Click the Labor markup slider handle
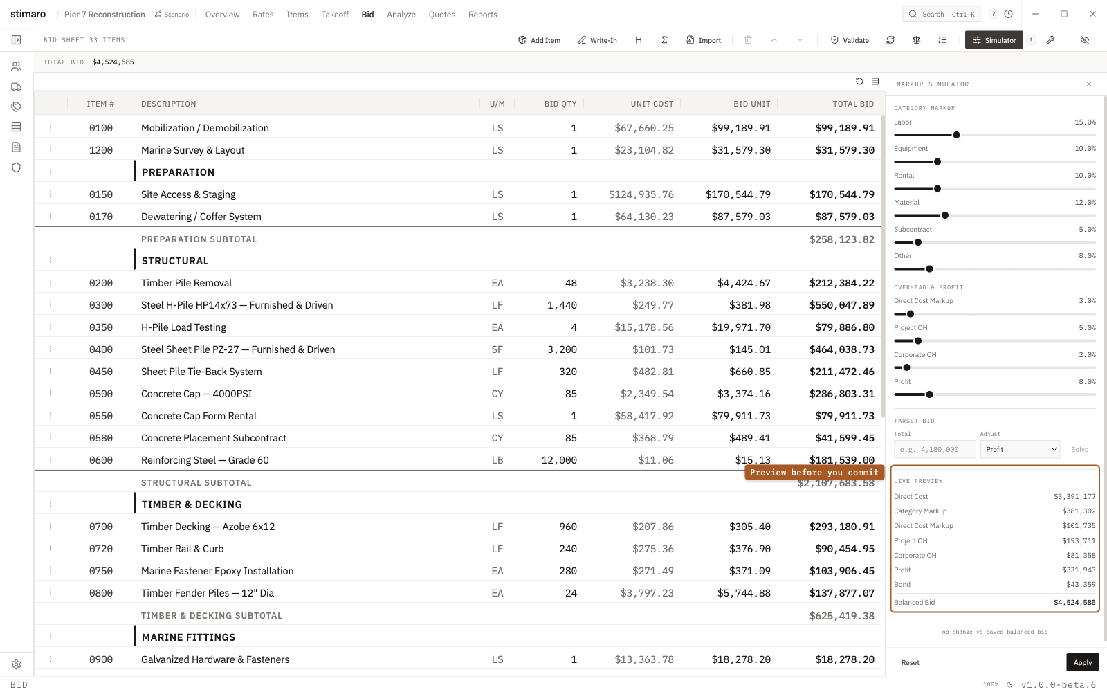Image resolution: width=1107 pixels, height=692 pixels. click(956, 135)
